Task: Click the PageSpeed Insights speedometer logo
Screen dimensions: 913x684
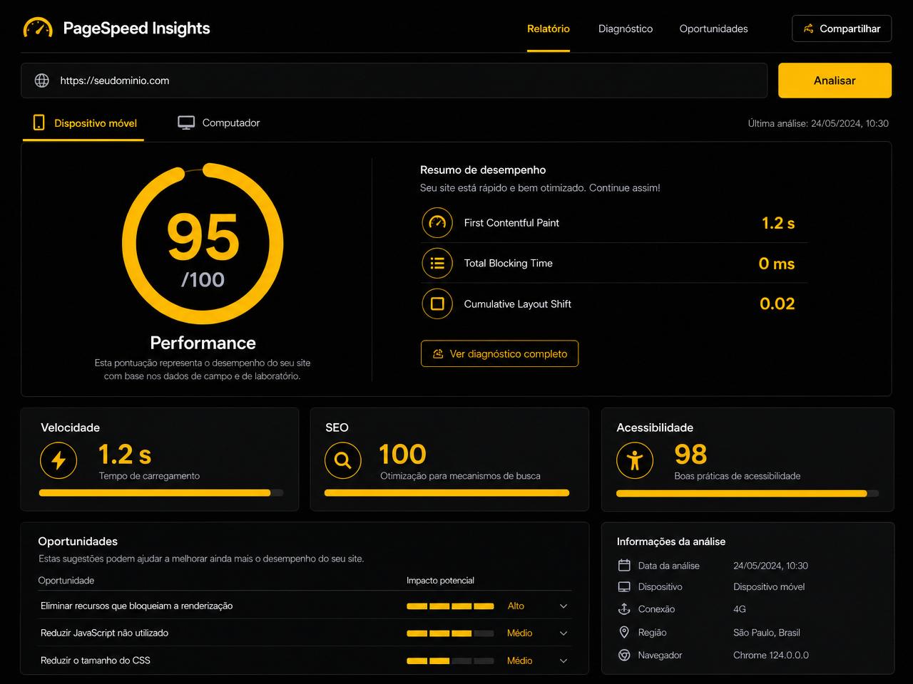Action: (x=38, y=28)
